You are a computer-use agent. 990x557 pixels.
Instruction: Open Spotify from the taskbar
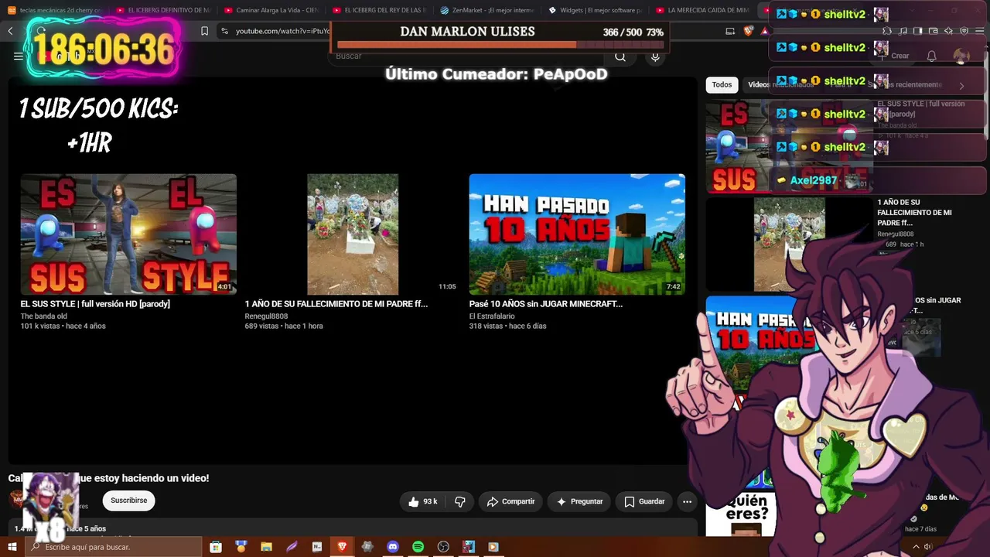click(x=418, y=547)
